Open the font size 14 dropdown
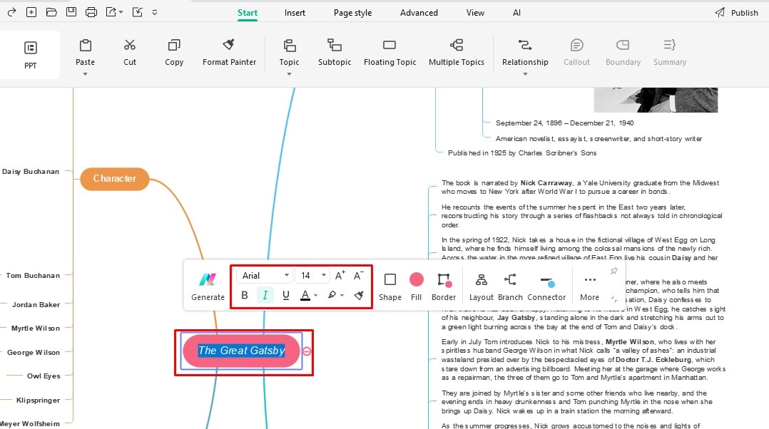 [x=313, y=276]
